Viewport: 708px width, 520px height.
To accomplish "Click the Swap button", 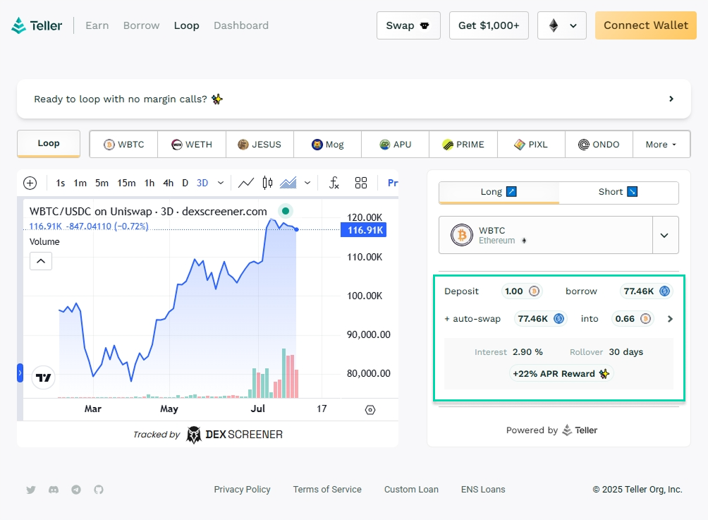I will point(408,25).
